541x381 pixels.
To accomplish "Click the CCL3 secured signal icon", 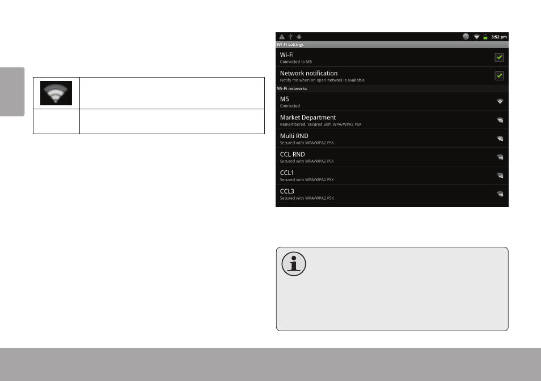I will click(500, 194).
